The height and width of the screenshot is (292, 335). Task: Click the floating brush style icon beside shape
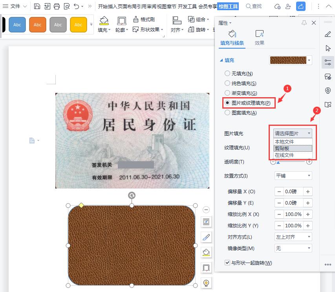click(x=206, y=237)
